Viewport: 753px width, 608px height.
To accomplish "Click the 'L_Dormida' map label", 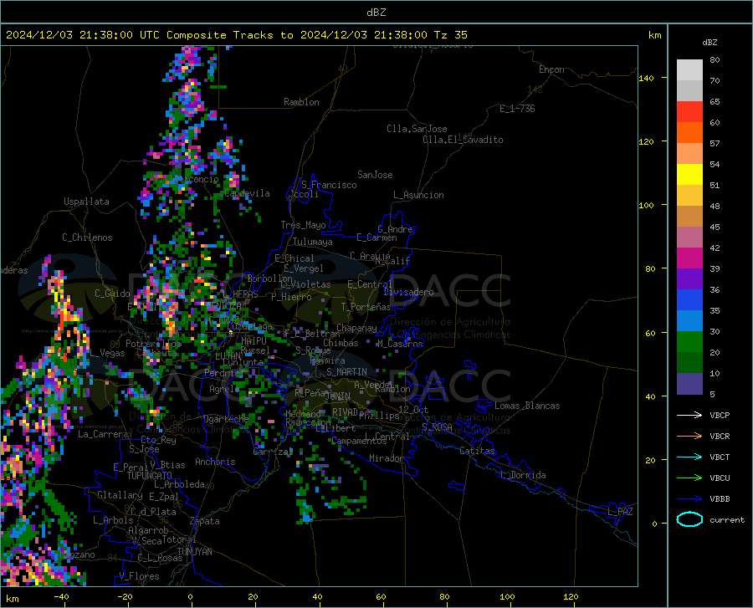I will [x=523, y=476].
